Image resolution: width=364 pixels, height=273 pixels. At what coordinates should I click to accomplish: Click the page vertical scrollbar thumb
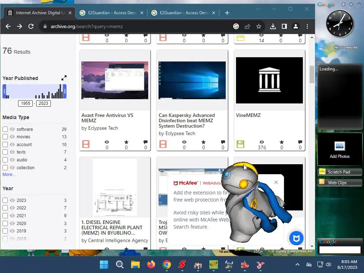[312, 75]
